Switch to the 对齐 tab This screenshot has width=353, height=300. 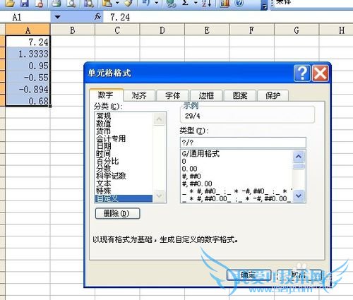tap(139, 95)
